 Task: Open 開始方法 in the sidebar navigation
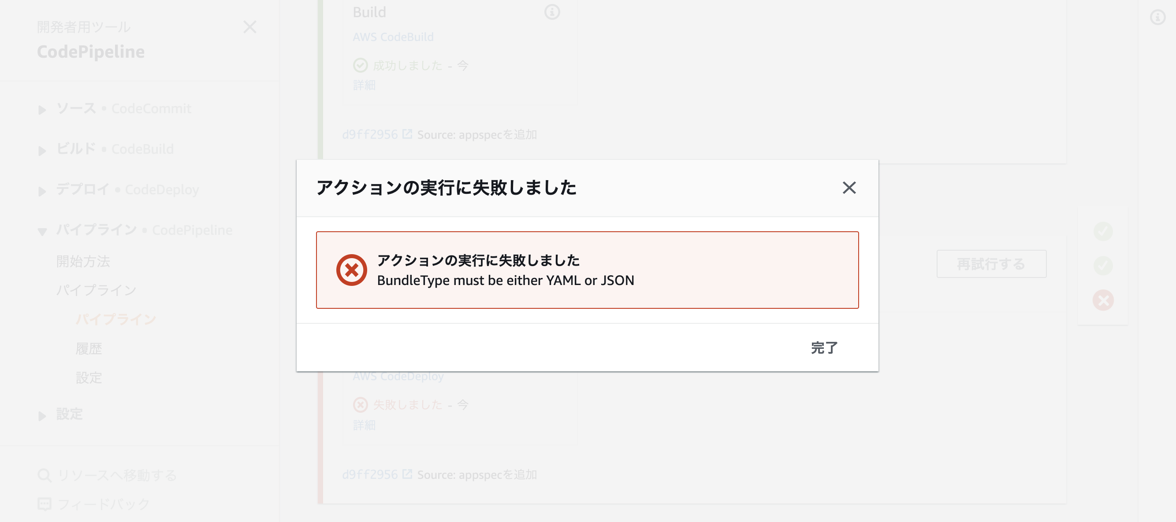[84, 261]
